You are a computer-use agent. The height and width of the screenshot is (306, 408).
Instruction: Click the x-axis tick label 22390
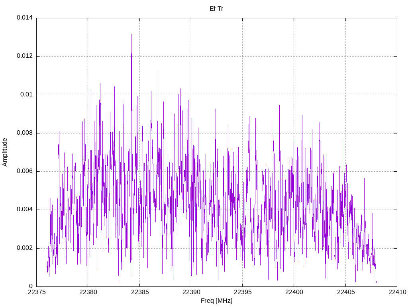(191, 292)
